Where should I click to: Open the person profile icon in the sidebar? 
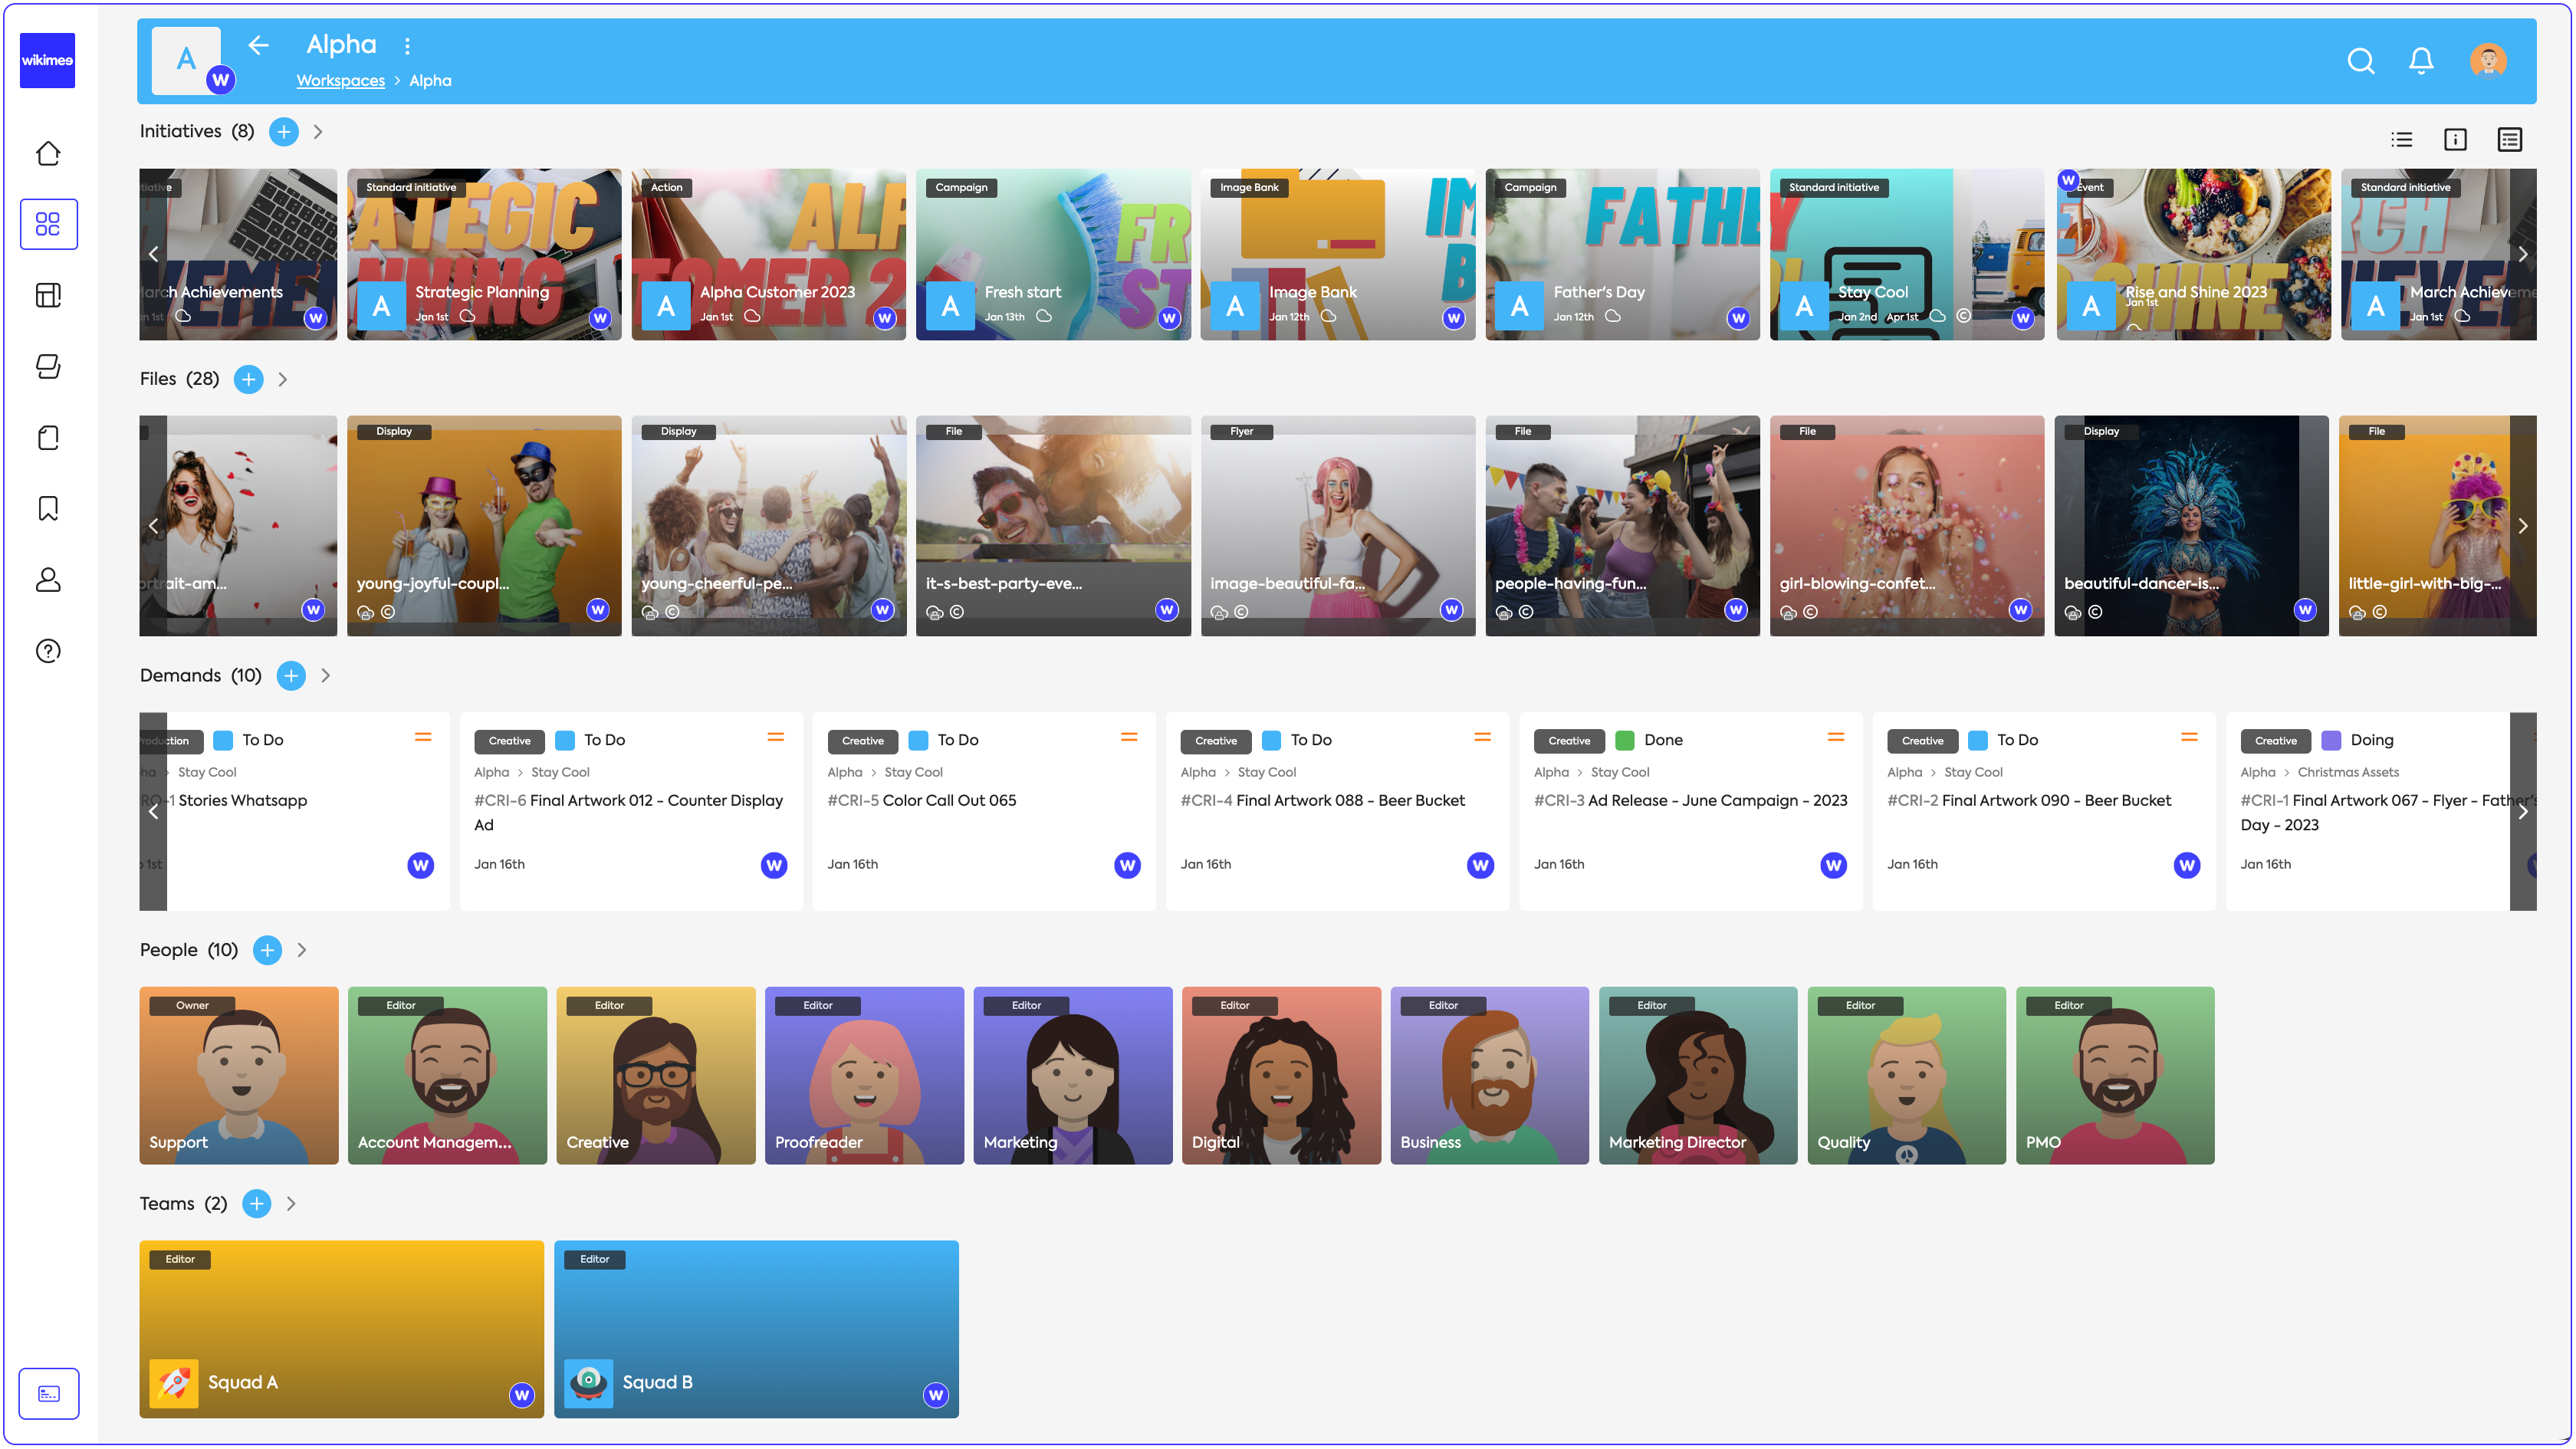pyautogui.click(x=48, y=580)
